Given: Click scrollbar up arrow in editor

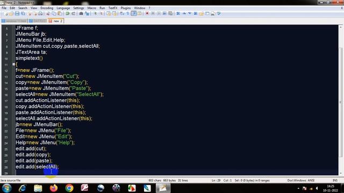Looking at the screenshot, I should pos(341,27).
